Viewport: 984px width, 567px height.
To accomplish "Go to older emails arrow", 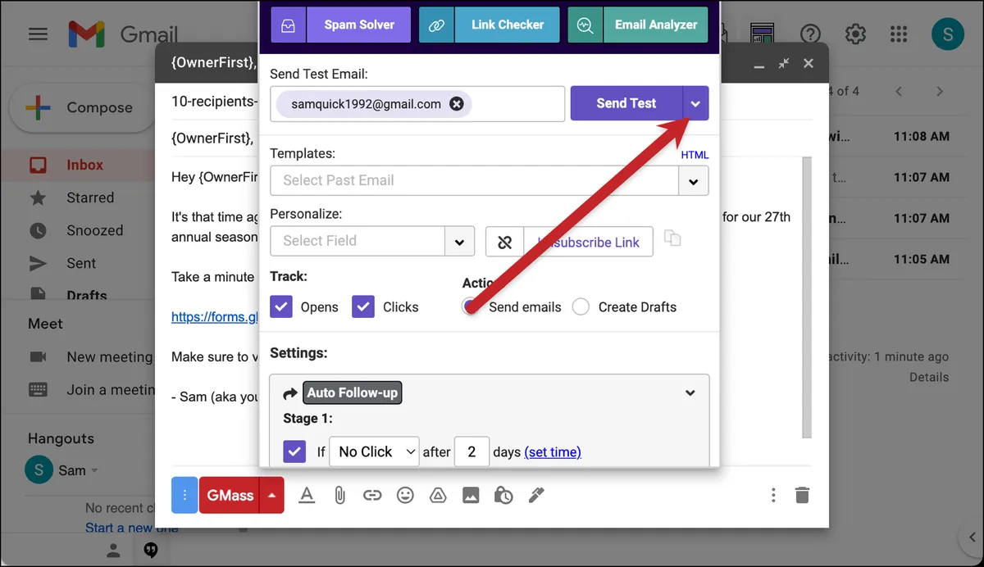I will click(x=940, y=91).
